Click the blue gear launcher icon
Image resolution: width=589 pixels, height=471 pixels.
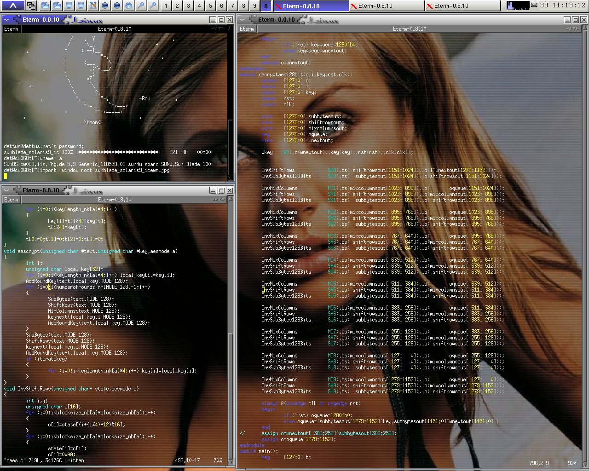coord(129,6)
